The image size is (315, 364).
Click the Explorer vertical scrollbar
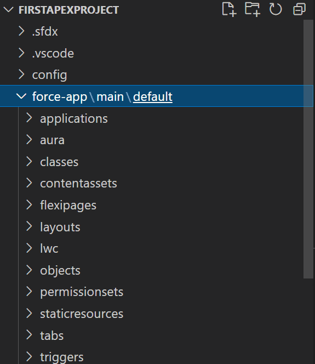click(308, 149)
